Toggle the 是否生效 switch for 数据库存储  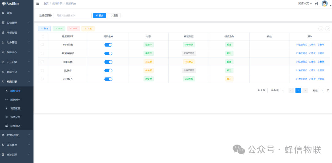pyautogui.click(x=108, y=53)
